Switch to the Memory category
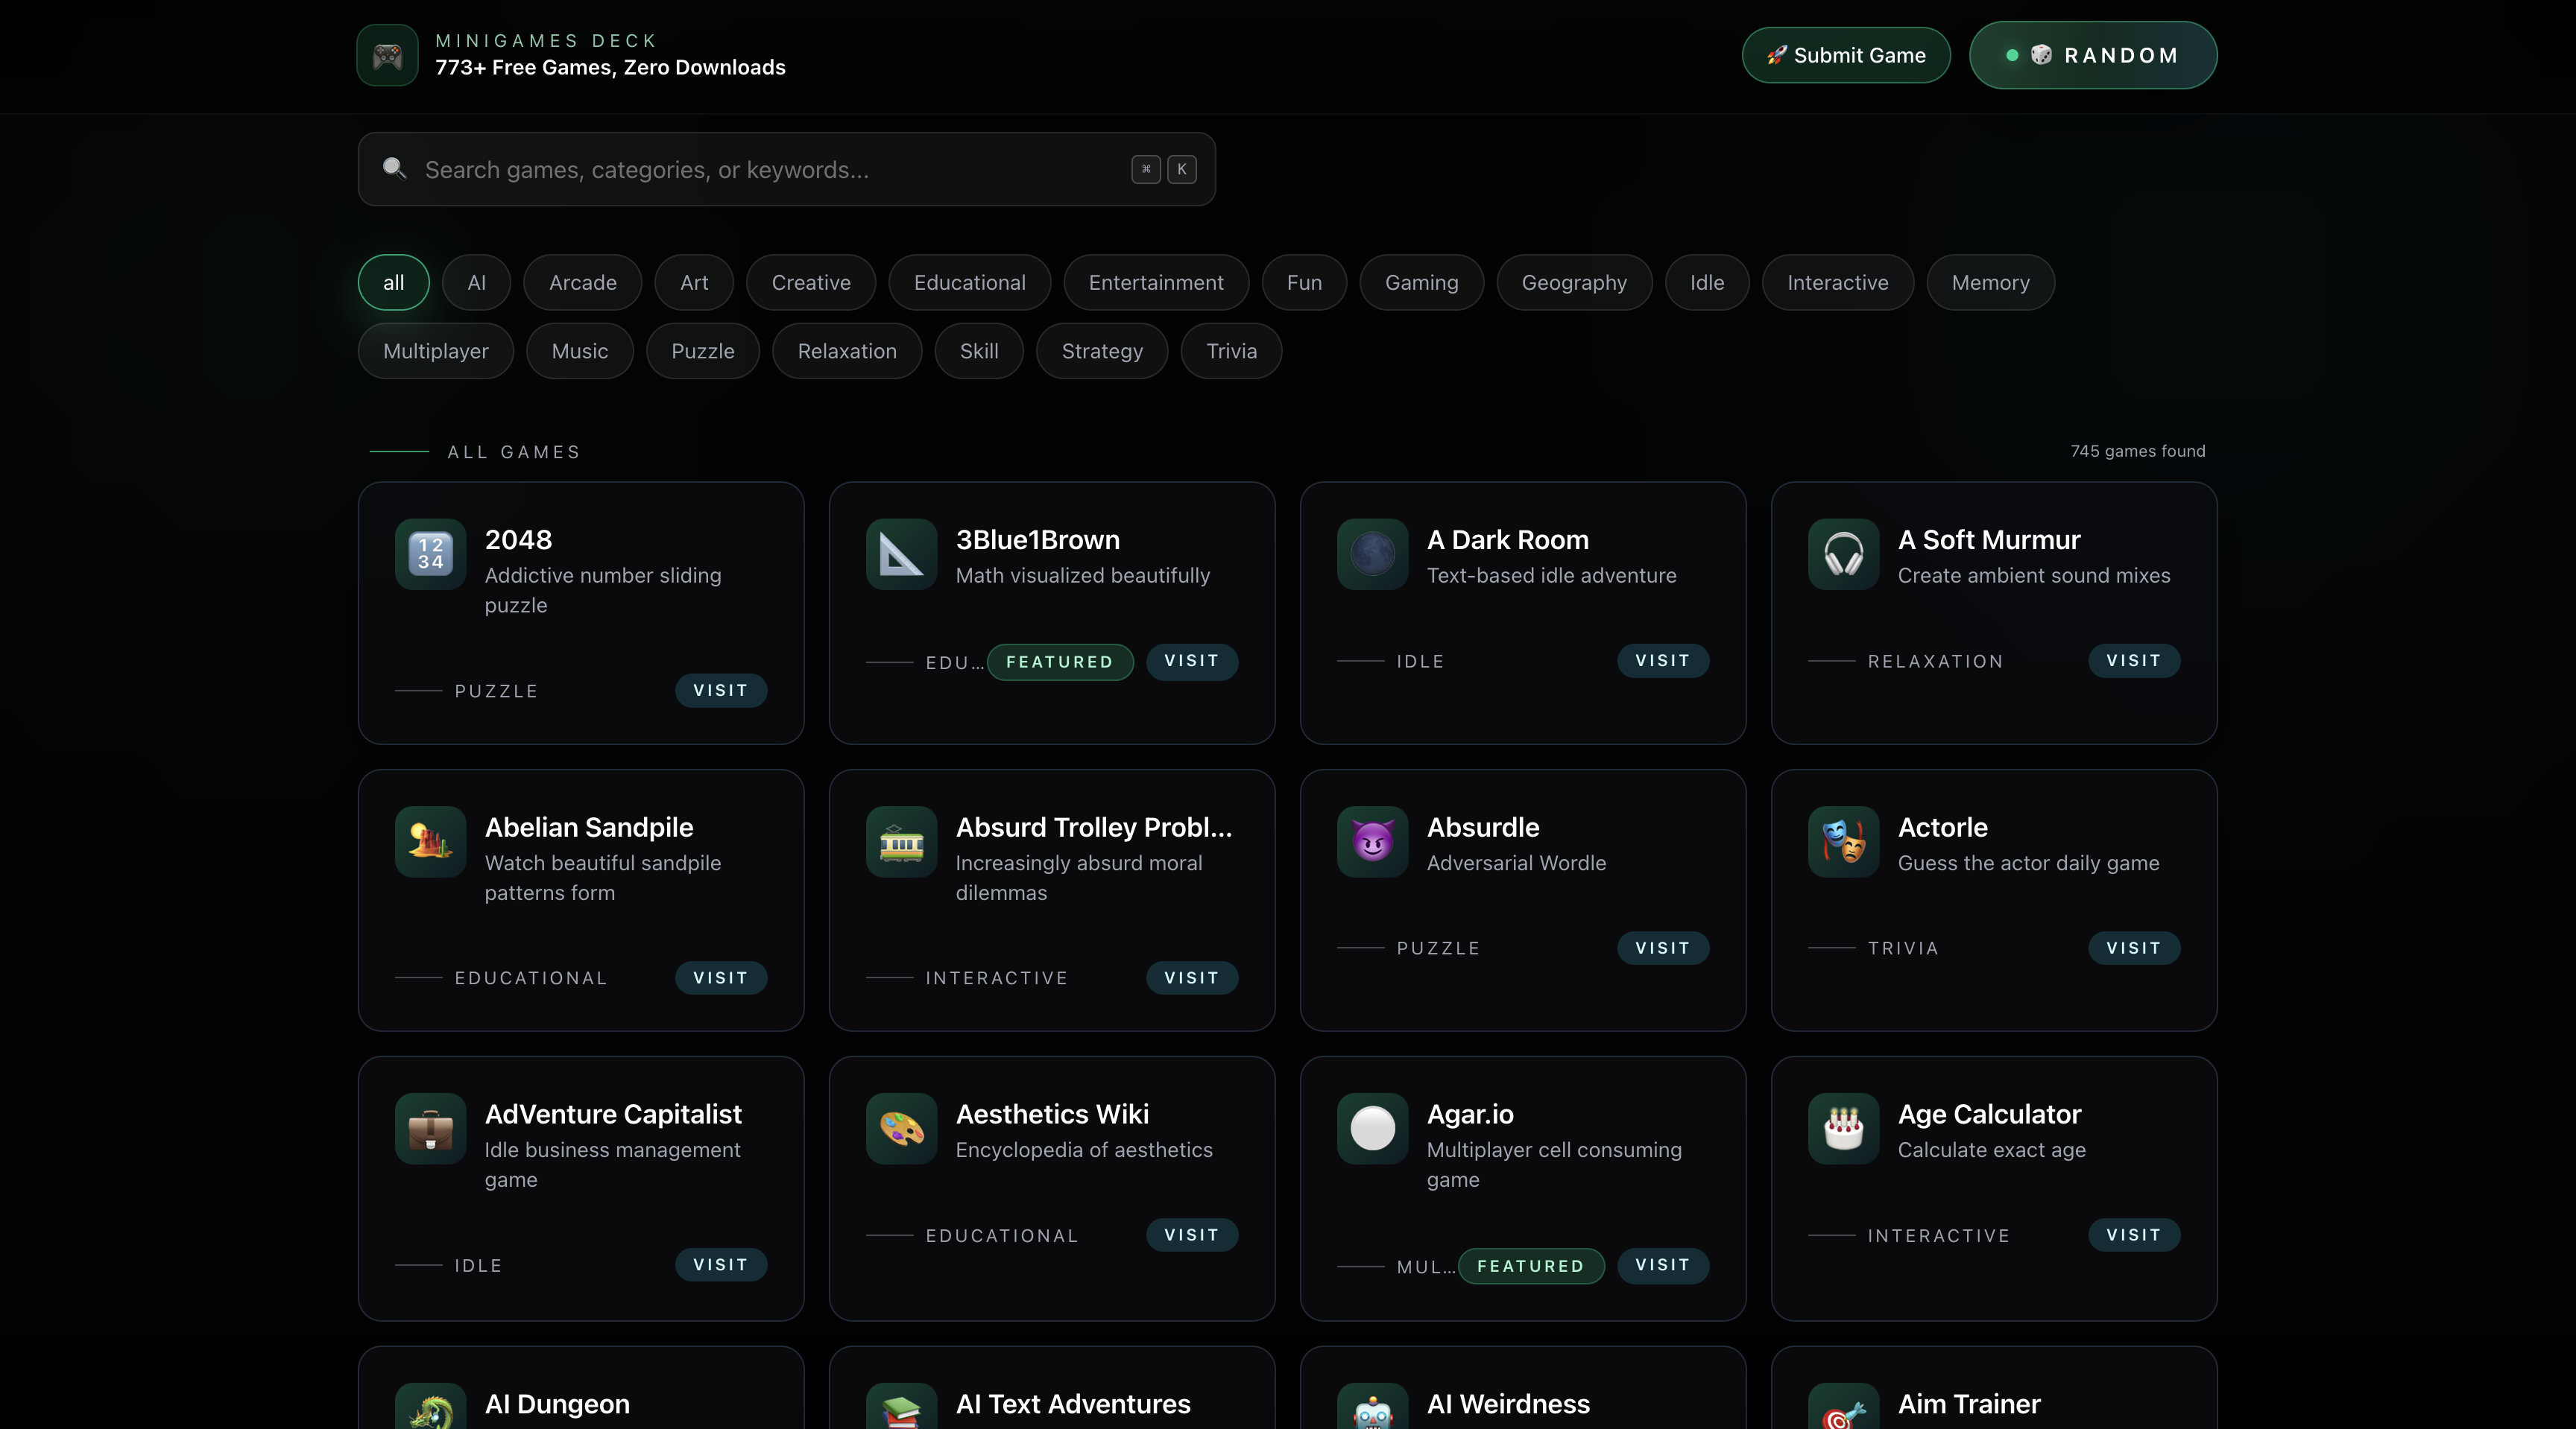This screenshot has width=2576, height=1429. click(x=1990, y=282)
